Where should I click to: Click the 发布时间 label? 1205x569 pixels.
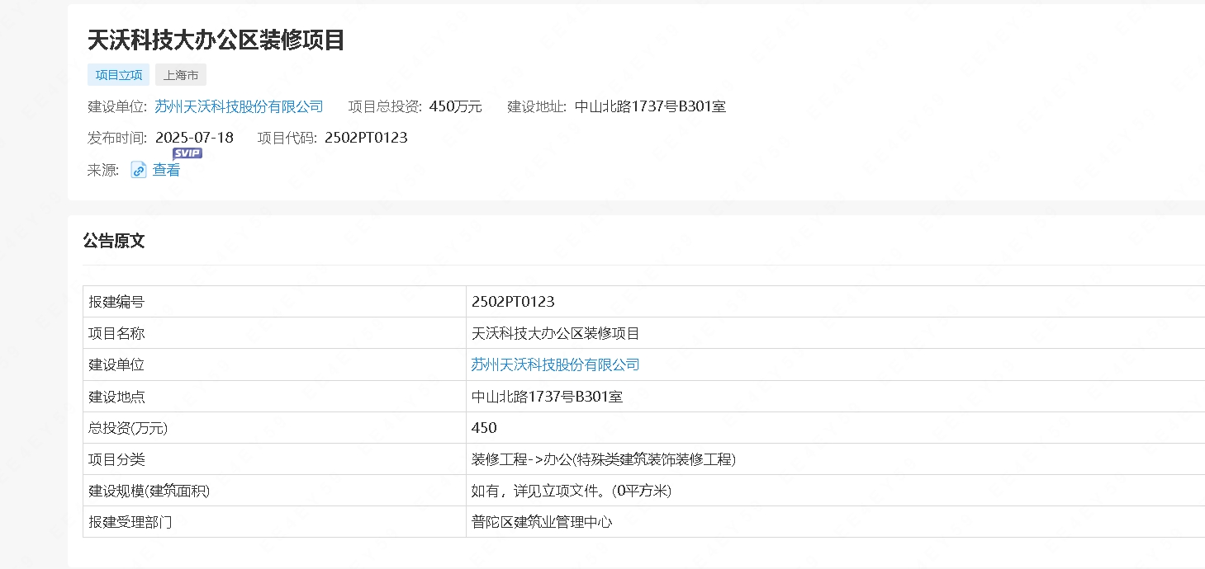[117, 138]
